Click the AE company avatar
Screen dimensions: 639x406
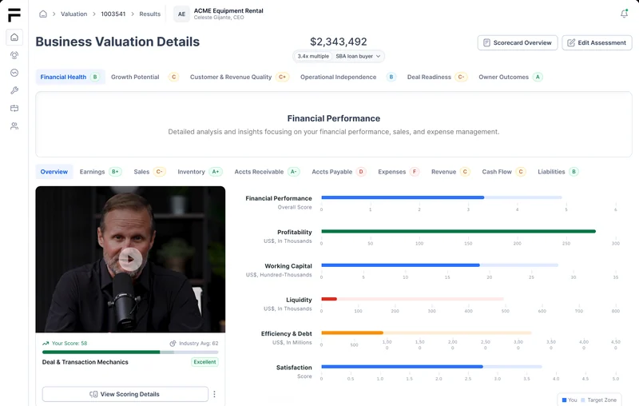click(x=181, y=14)
